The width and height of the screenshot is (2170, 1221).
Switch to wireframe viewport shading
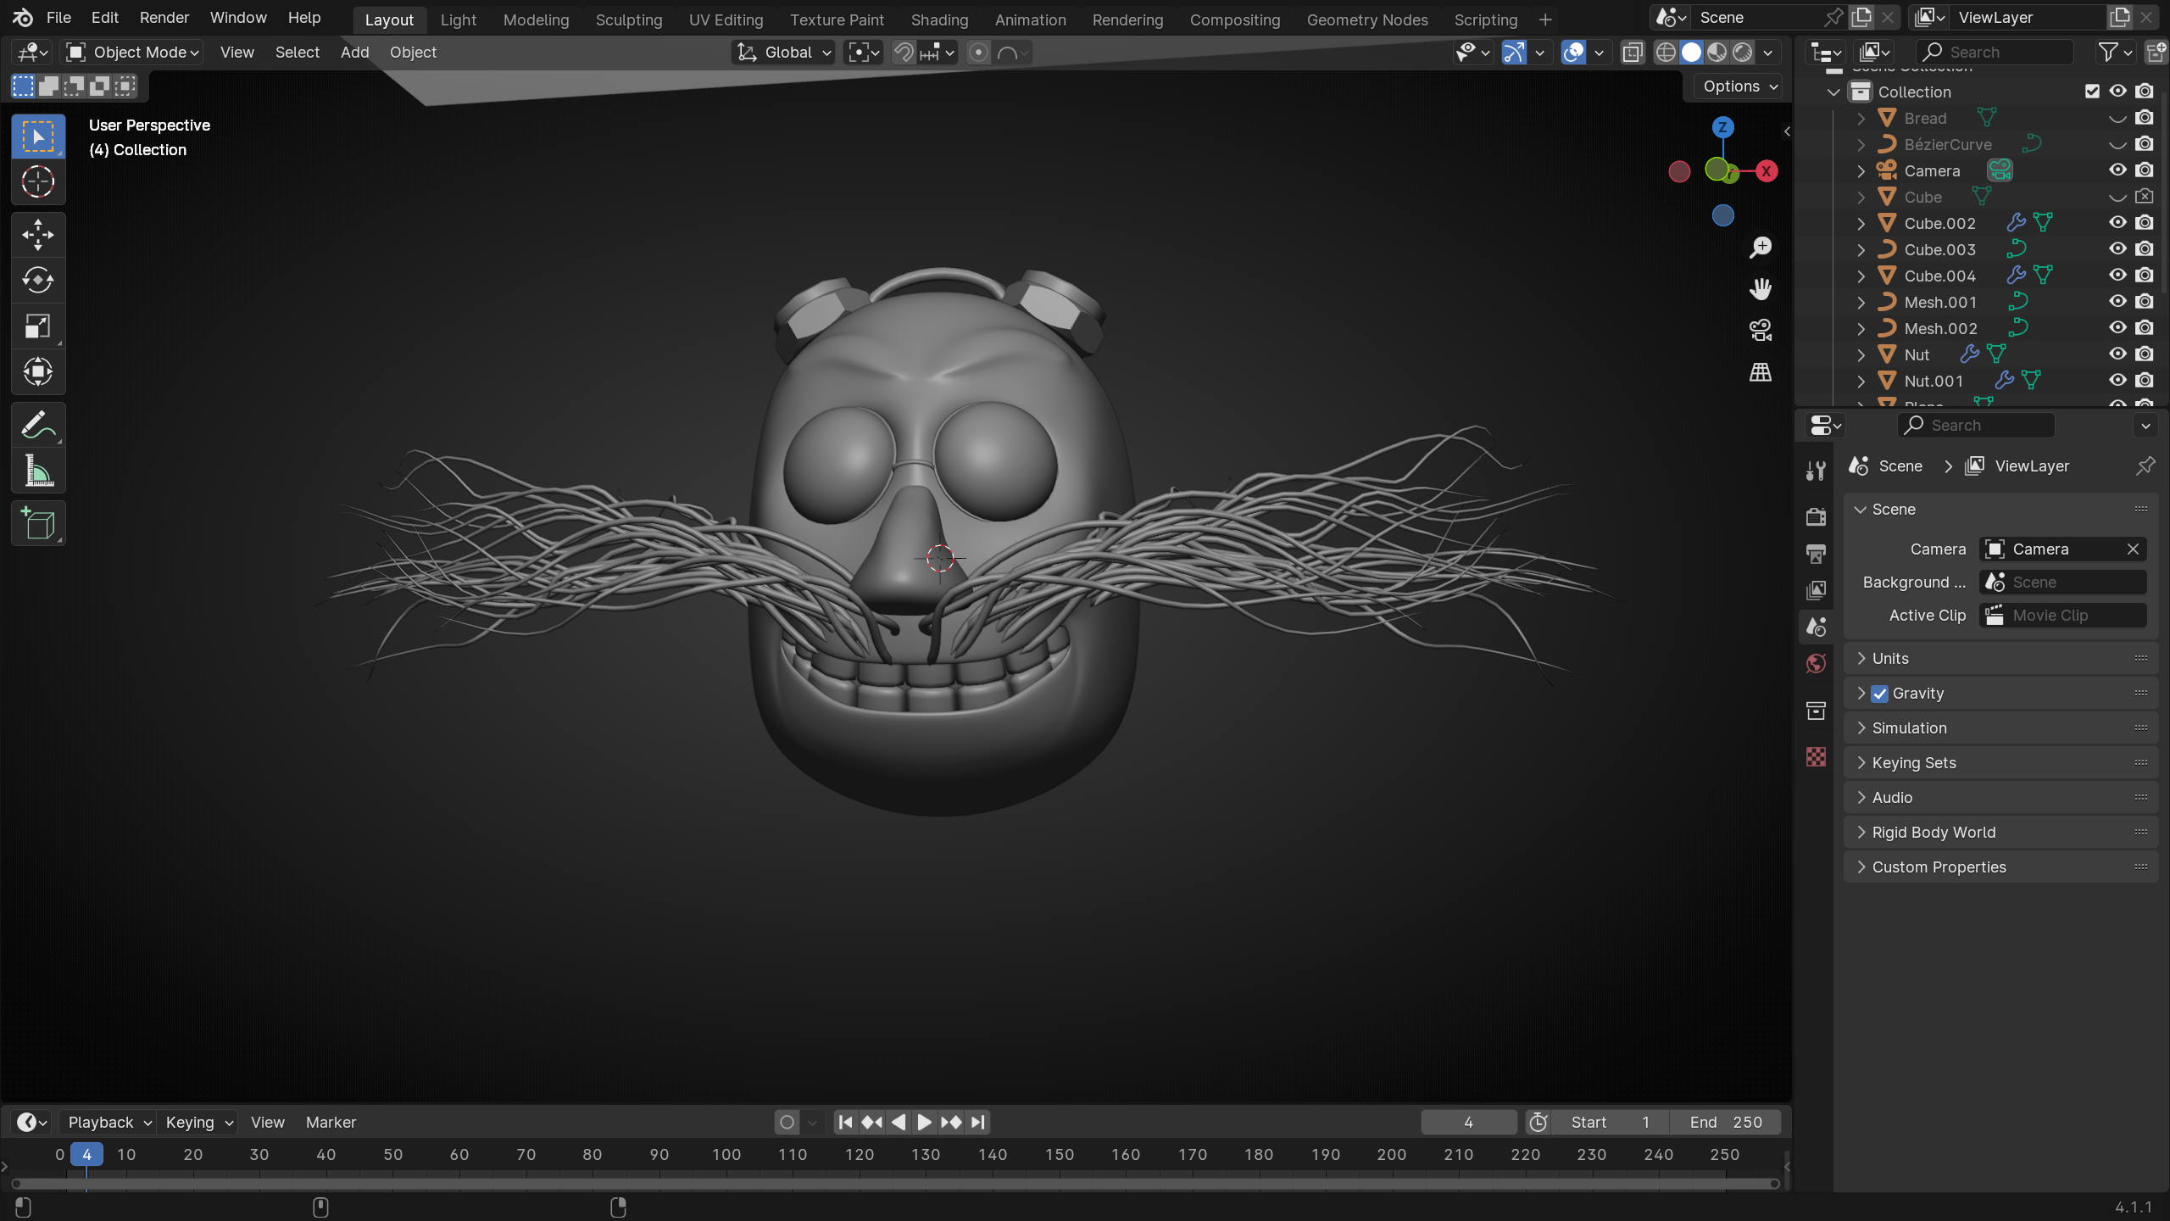pos(1666,53)
